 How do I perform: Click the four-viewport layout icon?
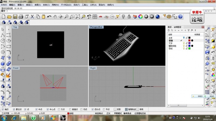tap(95, 17)
